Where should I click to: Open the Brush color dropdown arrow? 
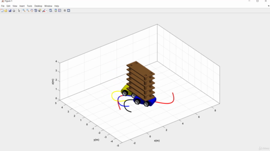(47, 10)
